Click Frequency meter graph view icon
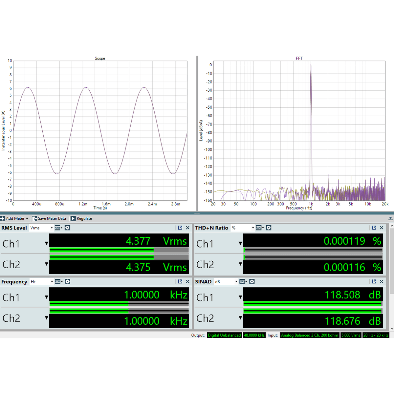The image size is (394, 394). click(58, 281)
